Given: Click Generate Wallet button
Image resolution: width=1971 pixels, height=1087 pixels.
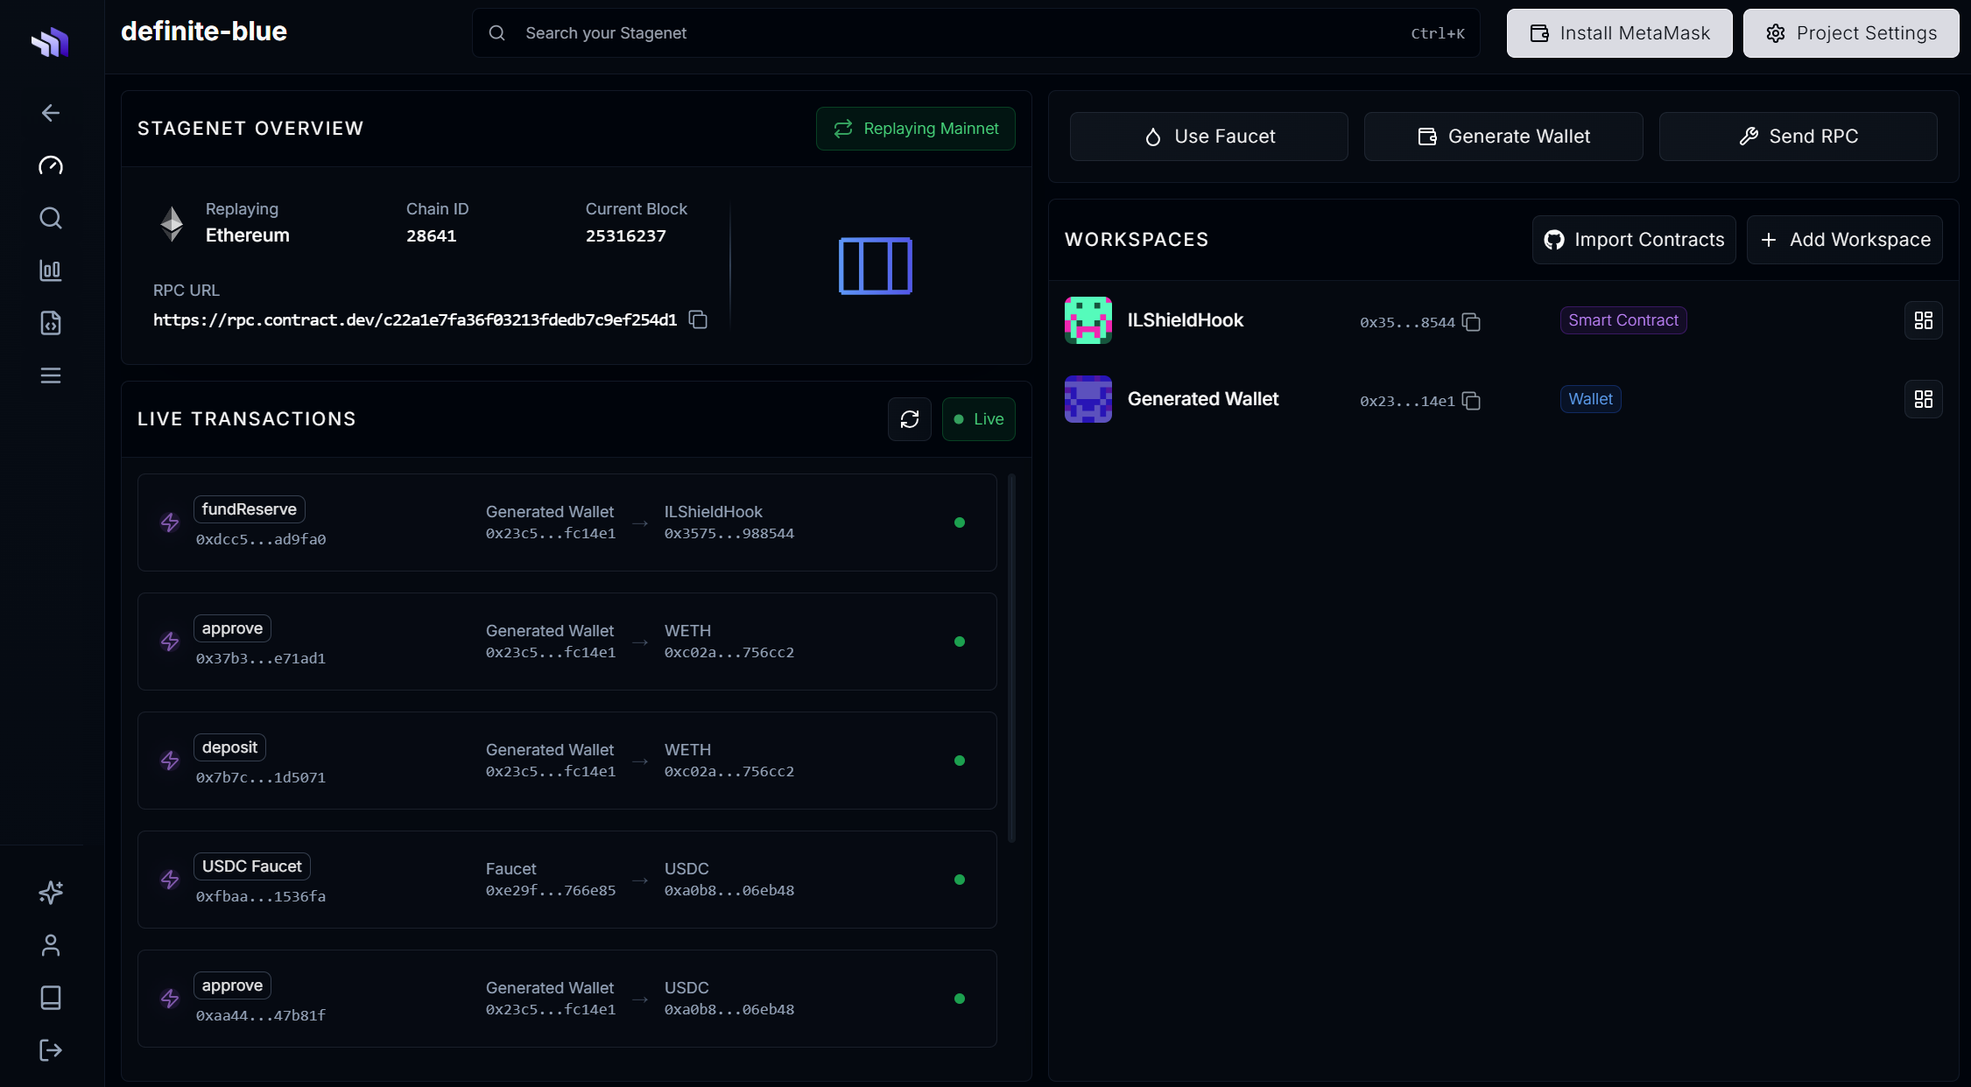Looking at the screenshot, I should [1503, 137].
